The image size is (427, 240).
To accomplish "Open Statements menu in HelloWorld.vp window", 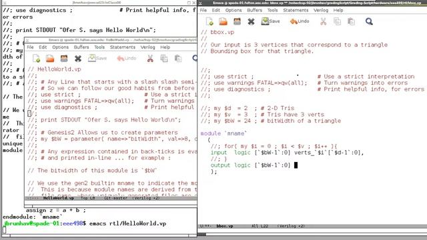I will click(x=123, y=47).
